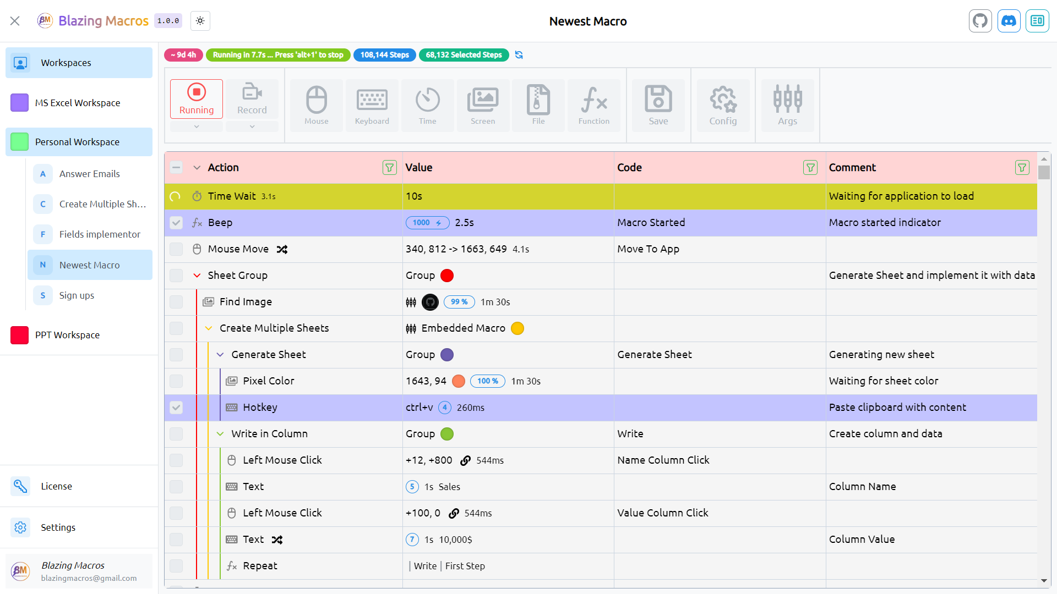
Task: Toggle the select-all checkbox in header
Action: pyautogui.click(x=176, y=168)
